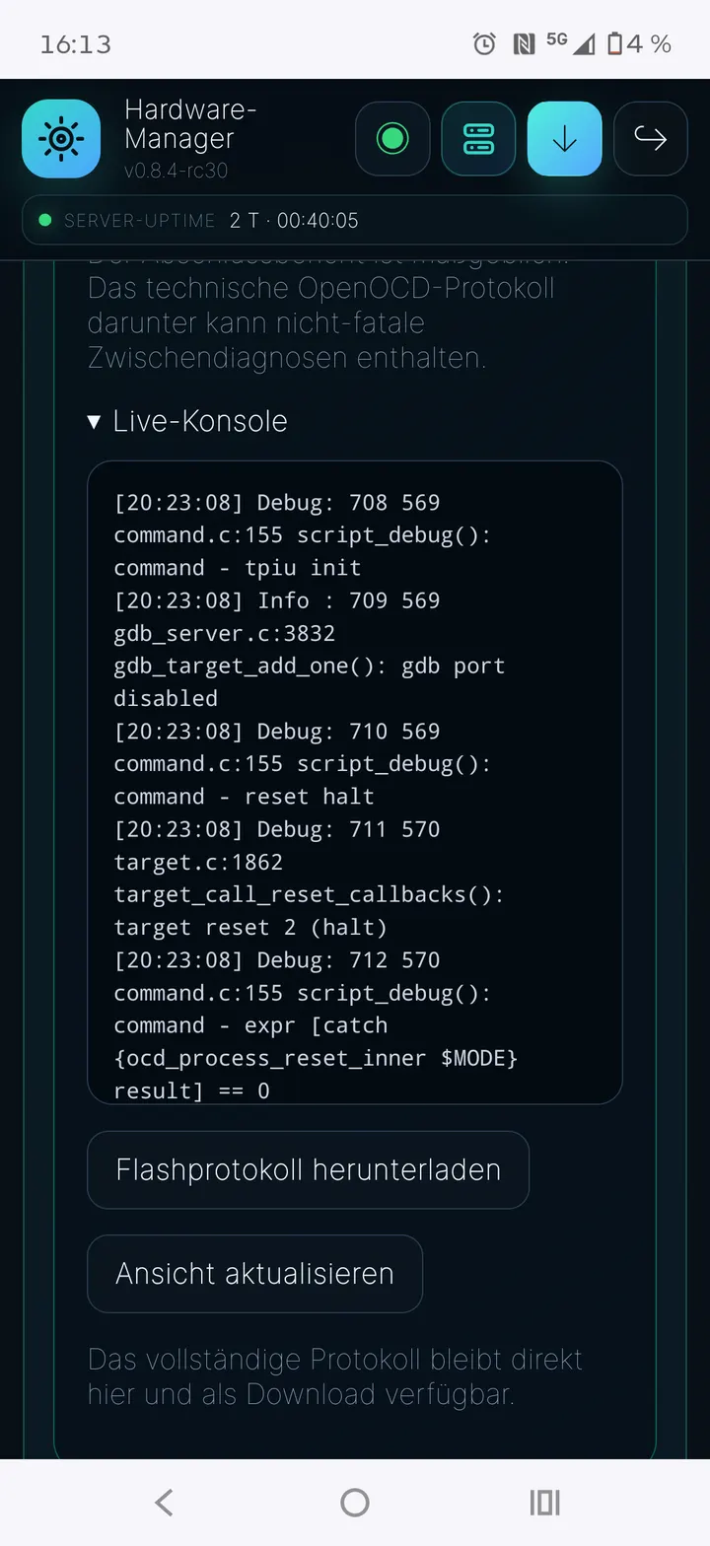The height and width of the screenshot is (1546, 710).
Task: Tap the Android home circle button
Action: [355, 1503]
